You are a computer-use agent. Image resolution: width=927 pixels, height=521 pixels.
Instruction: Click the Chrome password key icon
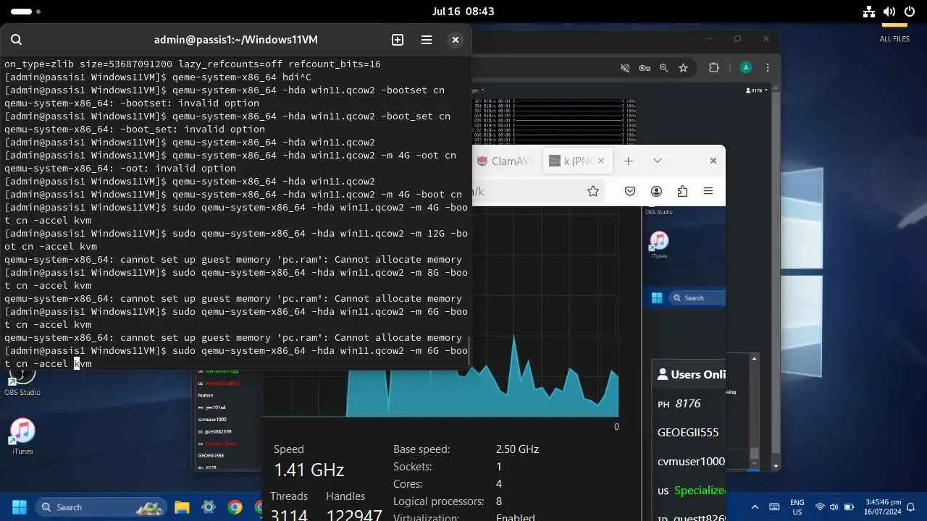pos(645,68)
